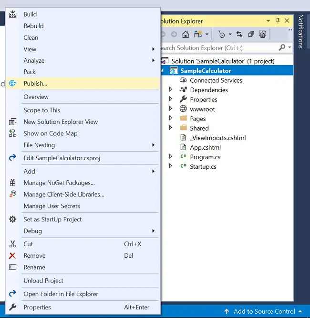Choose Manage NuGet Packages...
Viewport: 310px width, 318px height.
coord(83,183)
